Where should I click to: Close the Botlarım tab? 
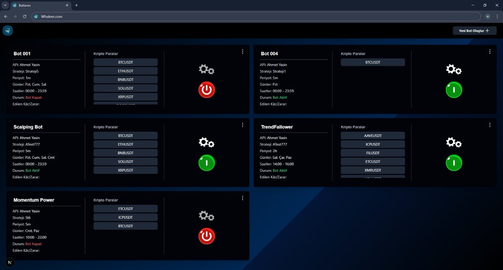click(67, 5)
